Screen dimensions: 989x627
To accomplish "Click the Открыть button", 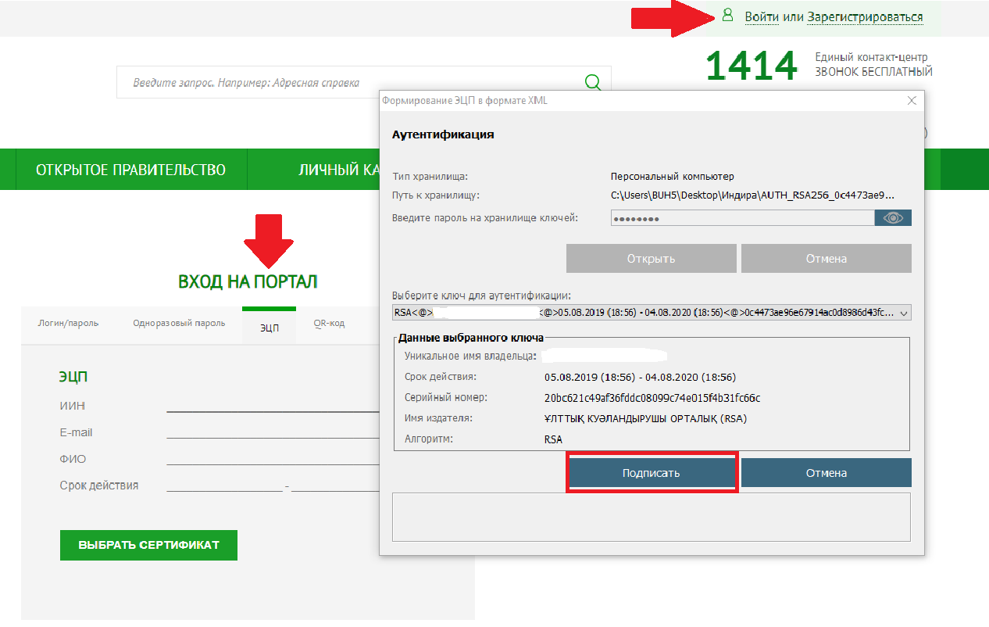I will [651, 259].
